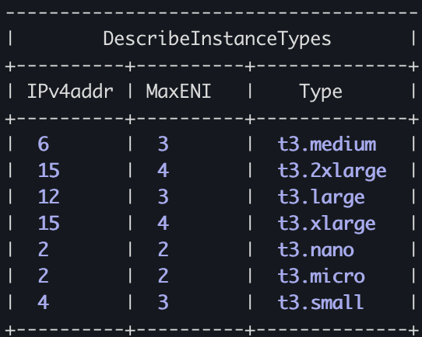Viewport: 422px width, 337px height.
Task: Select the t3.2xlarge type cell
Action: 332,172
